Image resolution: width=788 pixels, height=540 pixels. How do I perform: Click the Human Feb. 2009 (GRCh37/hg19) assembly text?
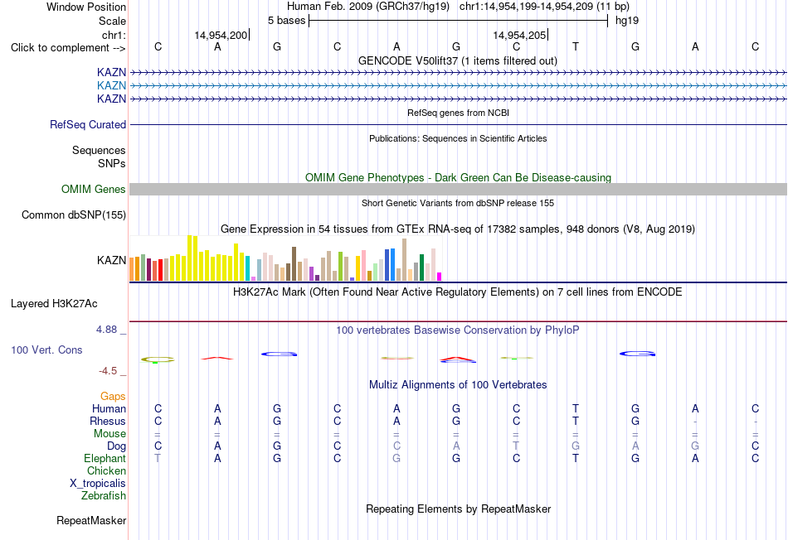tap(369, 7)
